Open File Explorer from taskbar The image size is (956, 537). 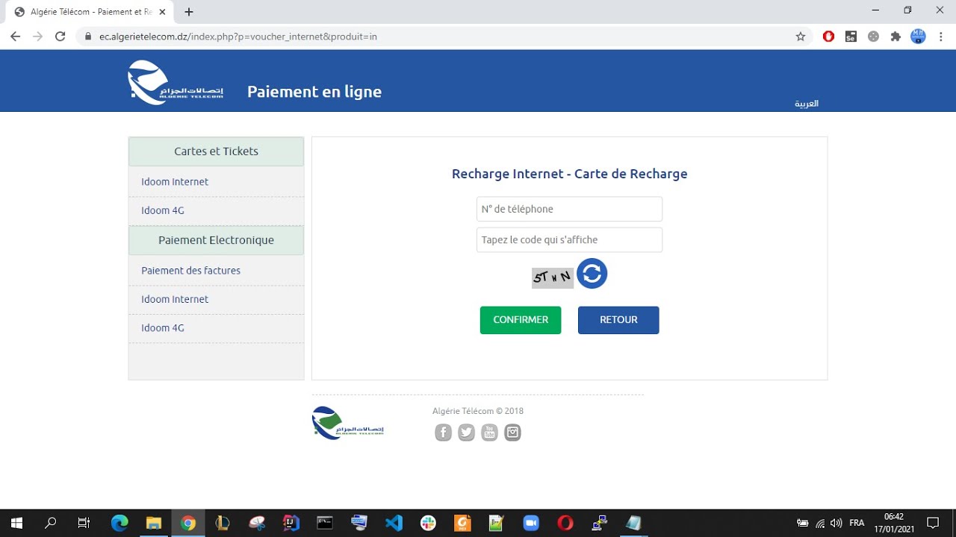point(153,524)
